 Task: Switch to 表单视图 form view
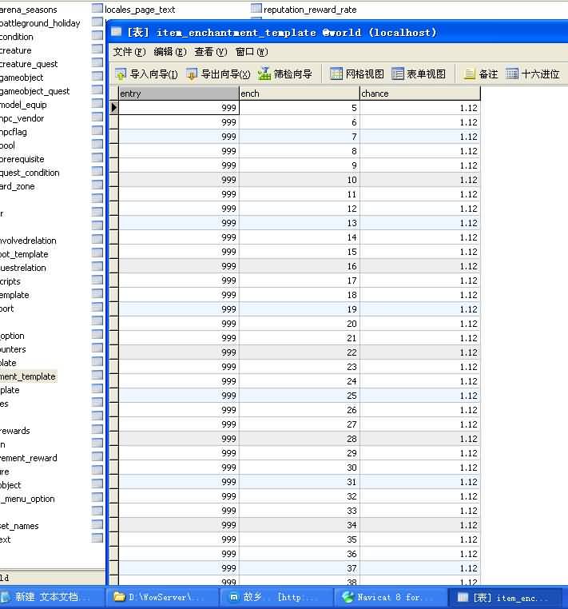pyautogui.click(x=418, y=74)
